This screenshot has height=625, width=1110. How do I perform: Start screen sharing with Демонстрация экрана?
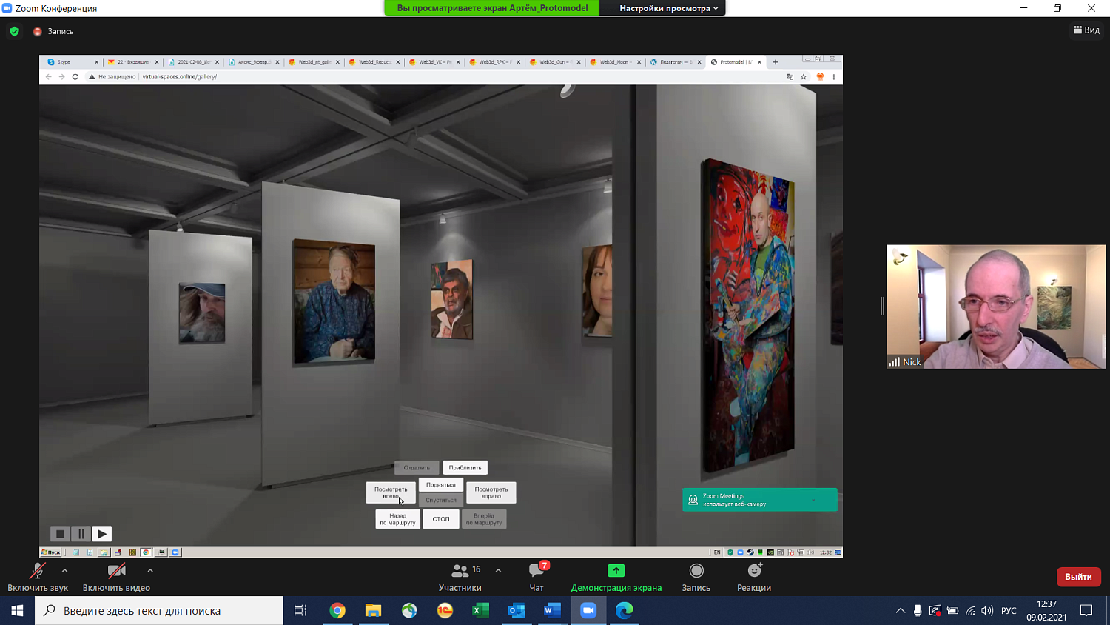tap(616, 578)
